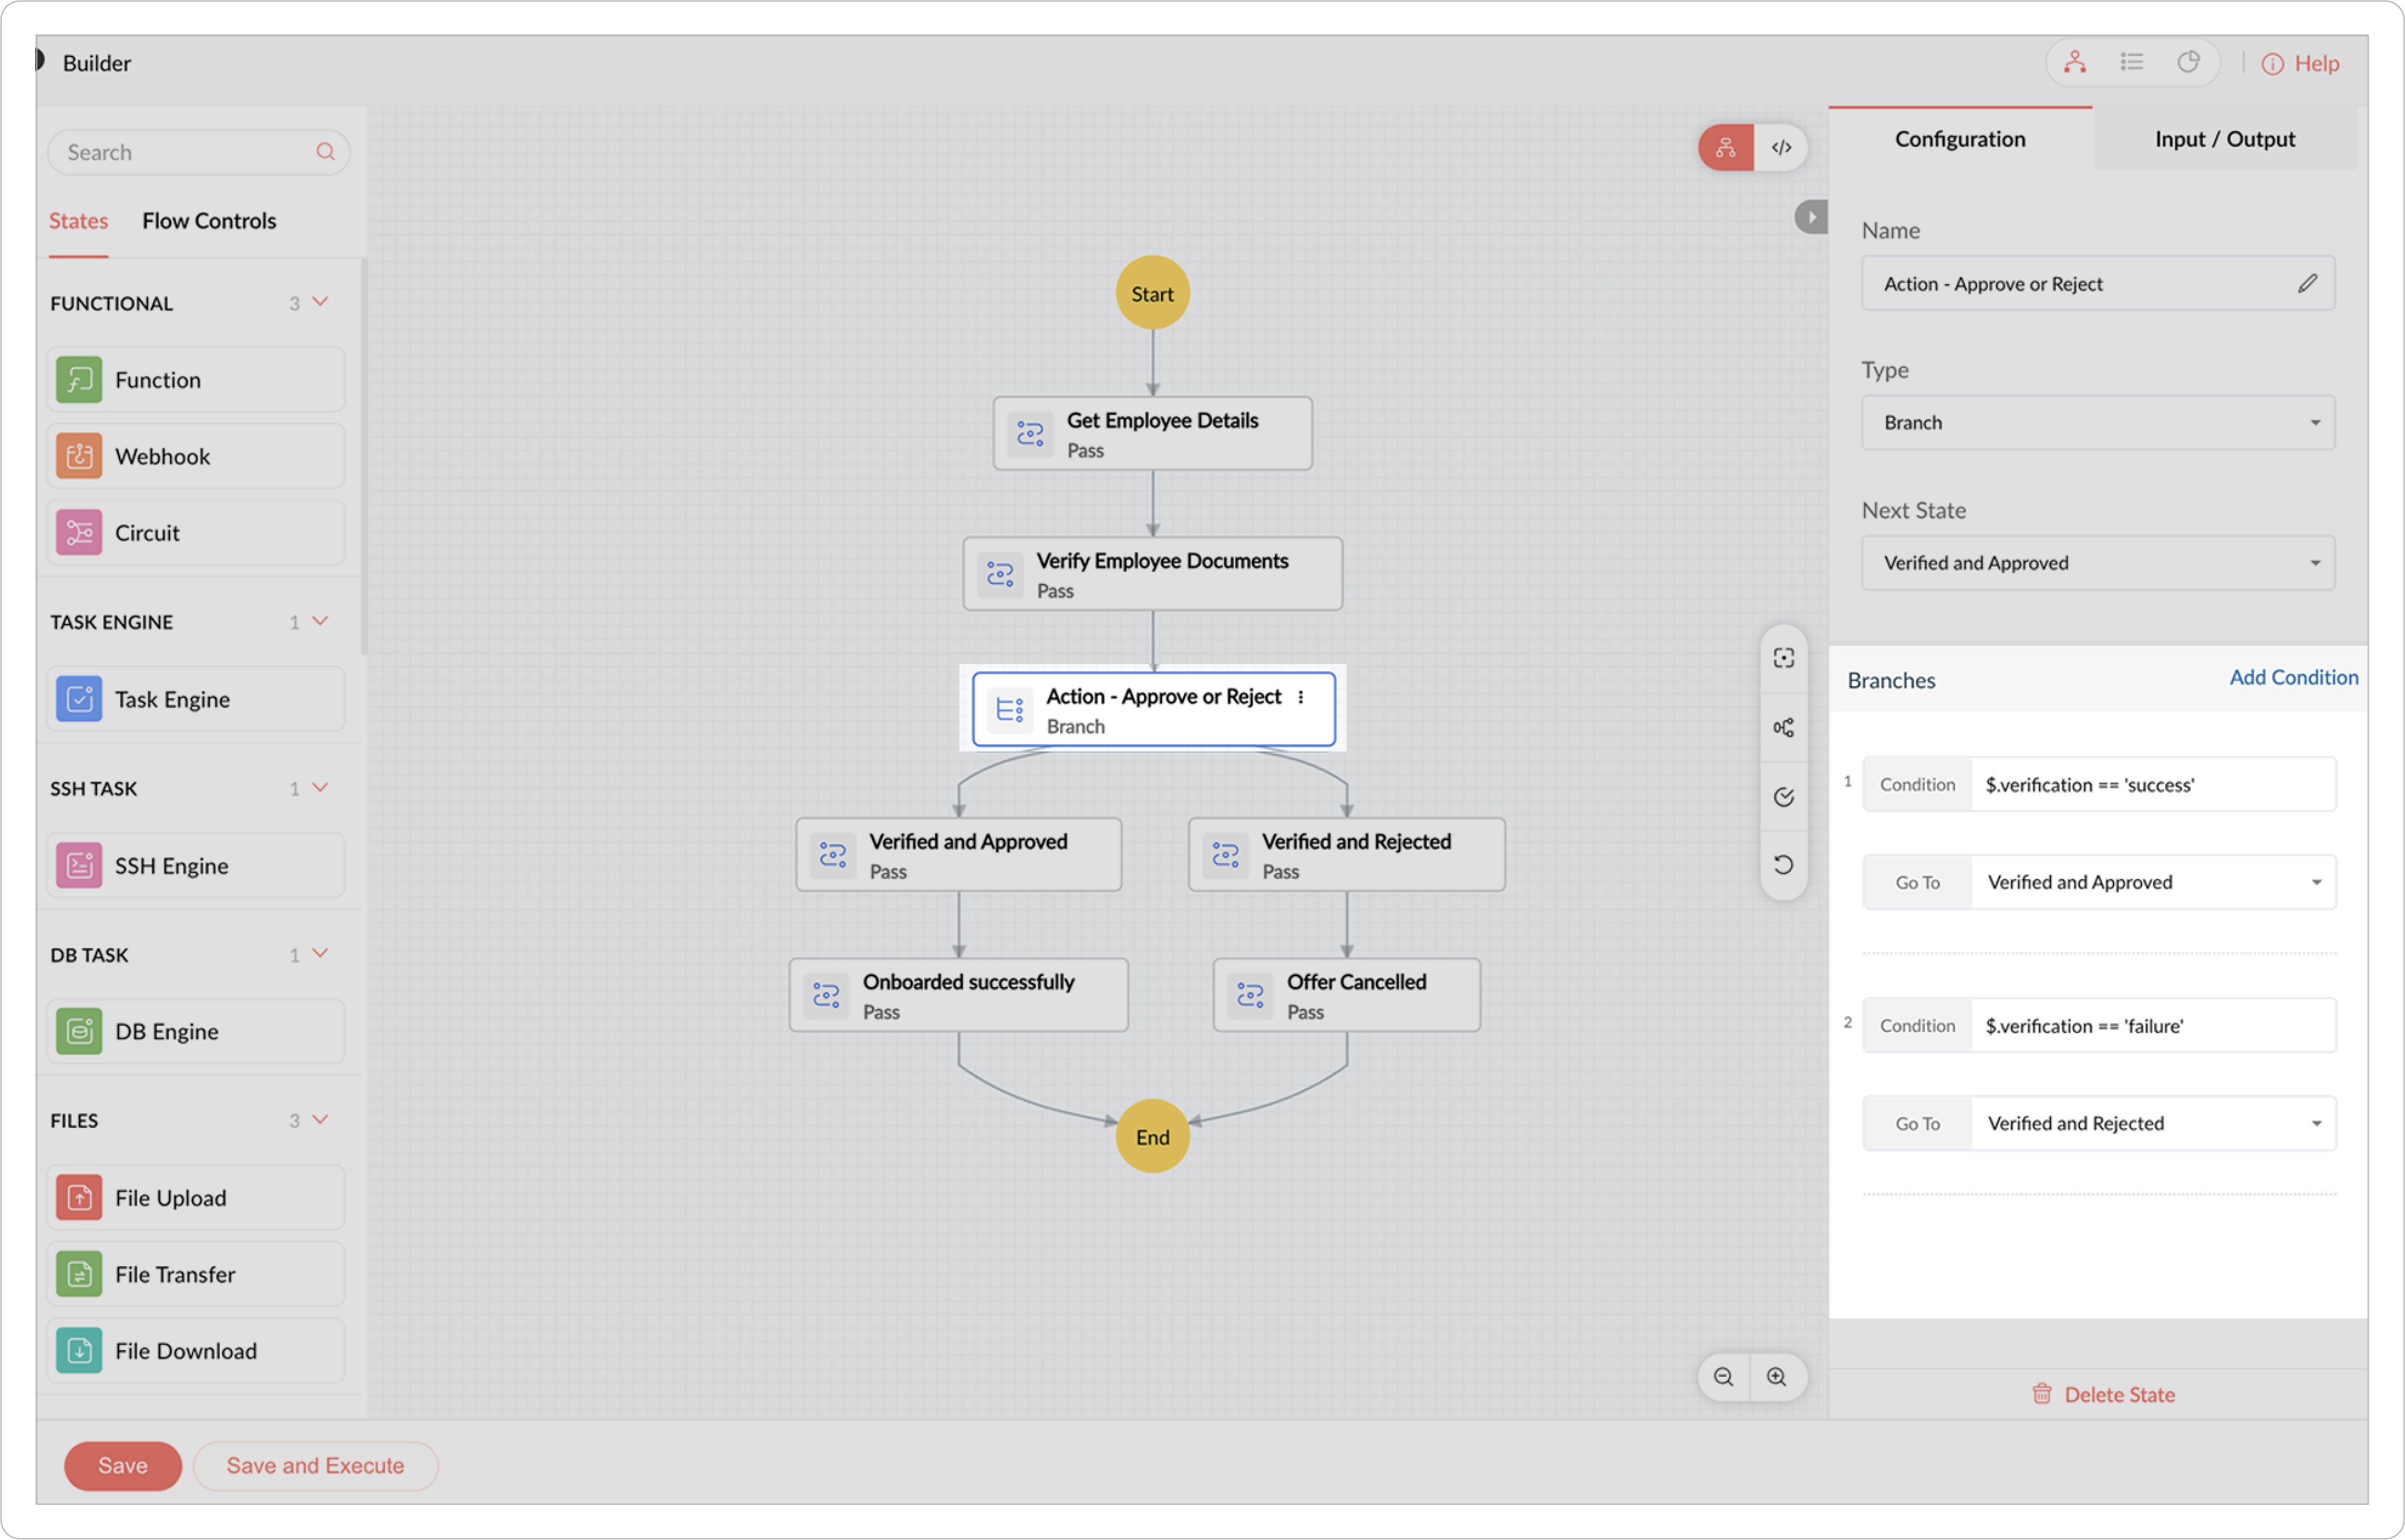Image resolution: width=2405 pixels, height=1540 pixels.
Task: Collapse the FUNCTIONAL section chevron
Action: point(320,302)
